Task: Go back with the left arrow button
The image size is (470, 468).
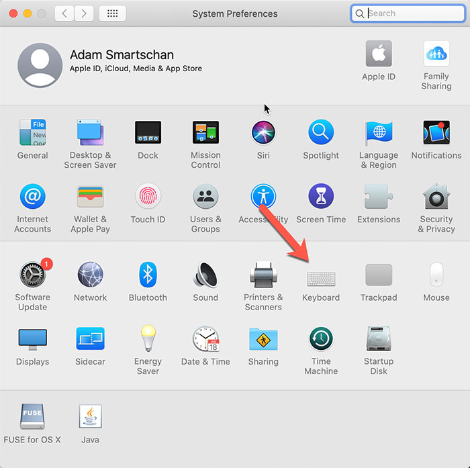Action: click(64, 13)
